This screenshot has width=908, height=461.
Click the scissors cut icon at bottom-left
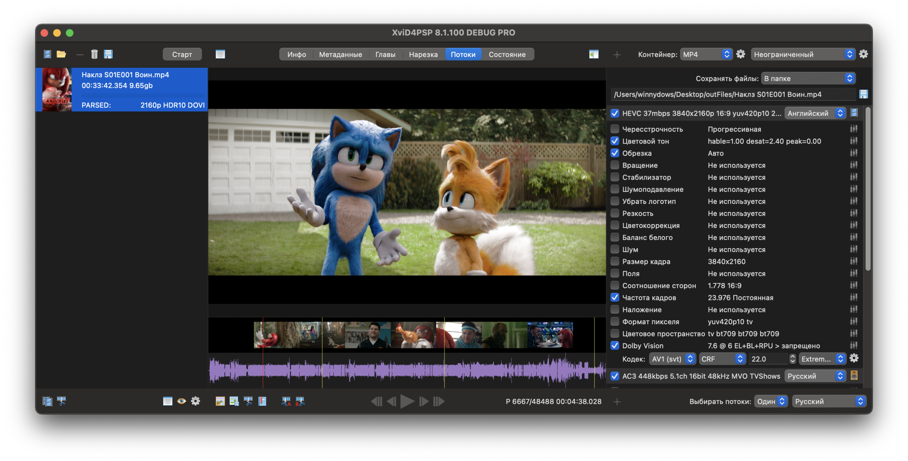point(61,401)
